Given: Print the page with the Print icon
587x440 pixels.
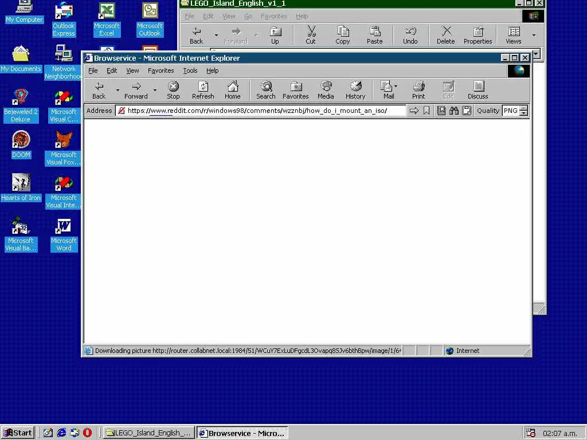Looking at the screenshot, I should point(418,91).
